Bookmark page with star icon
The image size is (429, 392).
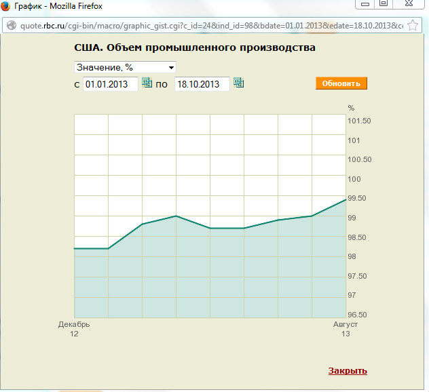[x=413, y=25]
